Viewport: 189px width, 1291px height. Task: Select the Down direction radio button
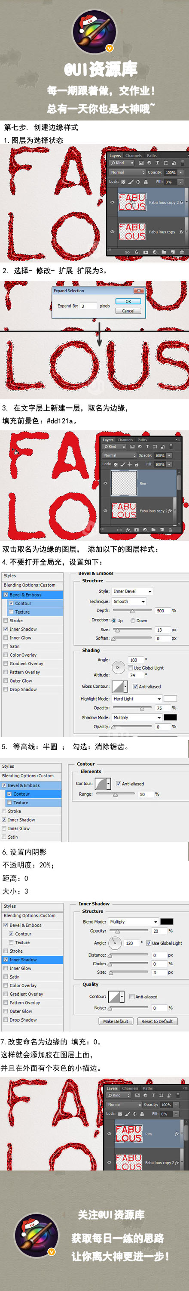132,621
